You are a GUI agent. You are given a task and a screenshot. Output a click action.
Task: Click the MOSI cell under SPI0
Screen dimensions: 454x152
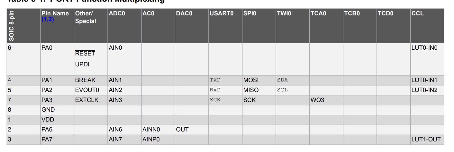[251, 80]
